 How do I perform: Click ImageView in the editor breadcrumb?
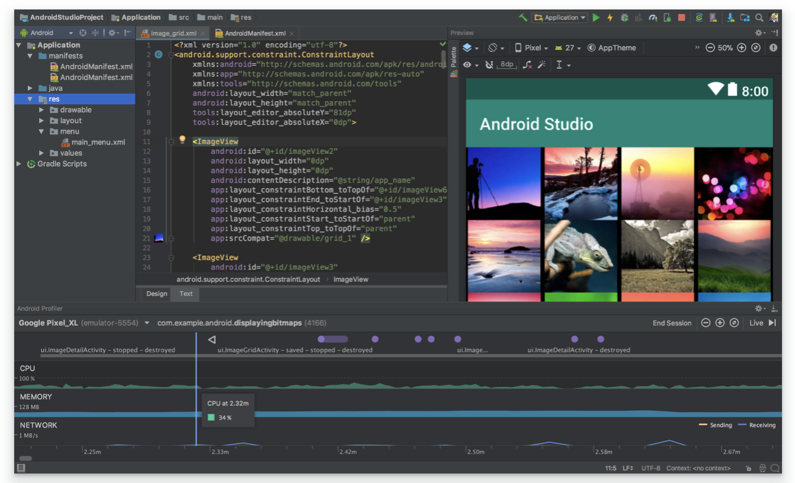[x=351, y=279]
